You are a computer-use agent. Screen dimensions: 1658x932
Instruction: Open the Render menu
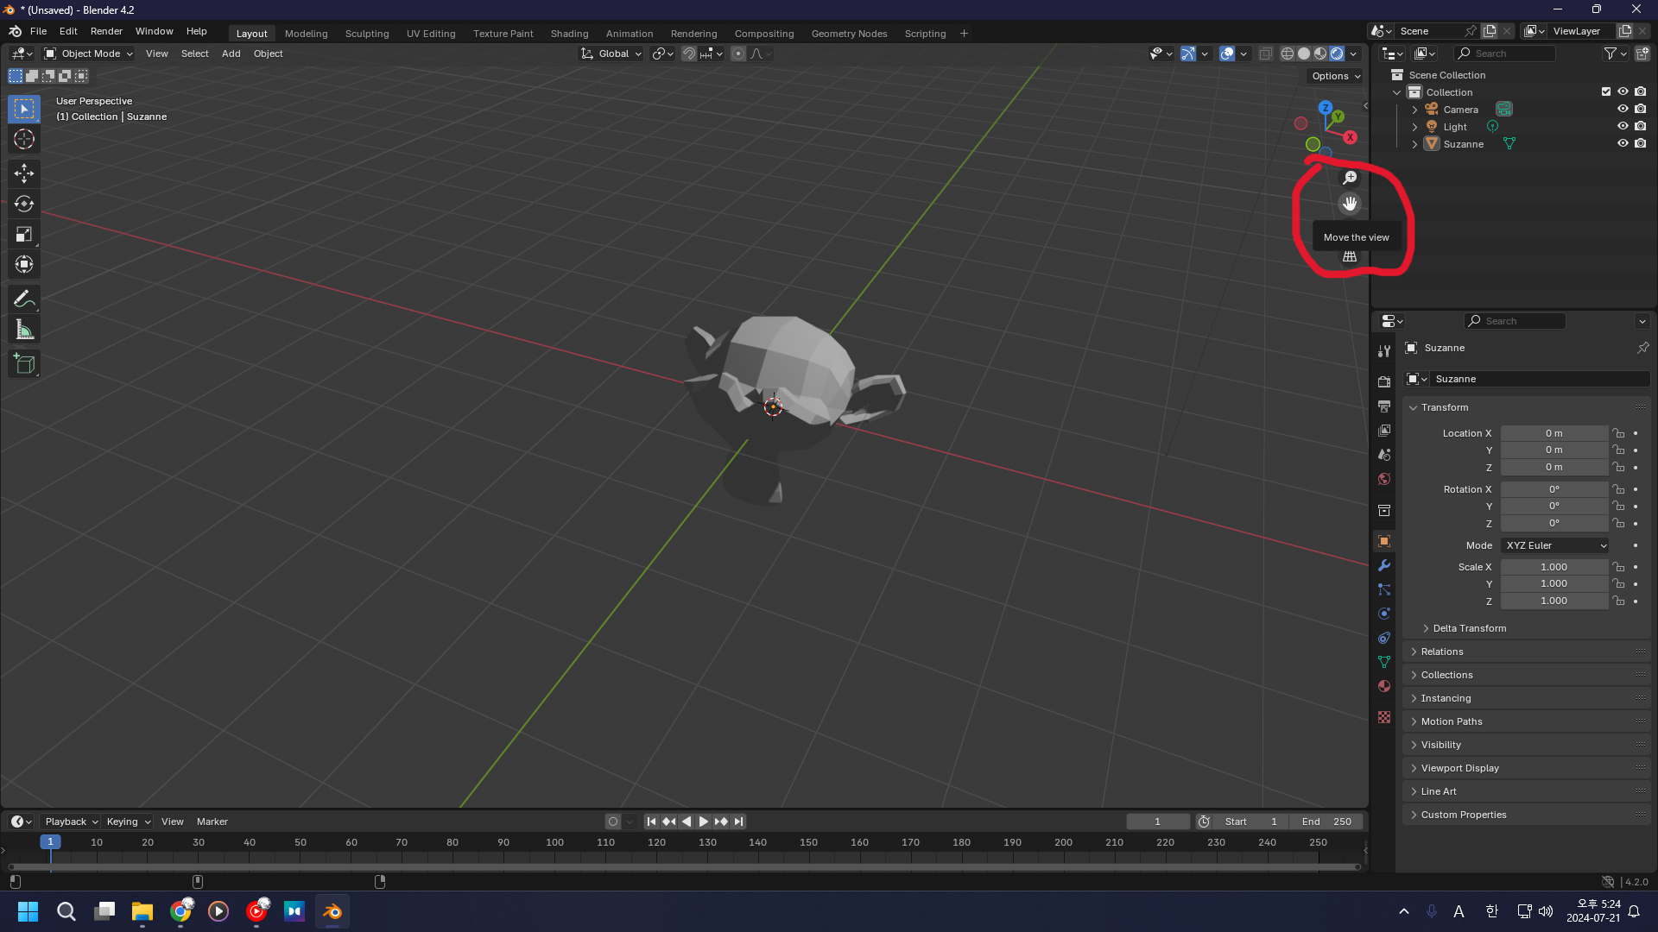tap(106, 31)
